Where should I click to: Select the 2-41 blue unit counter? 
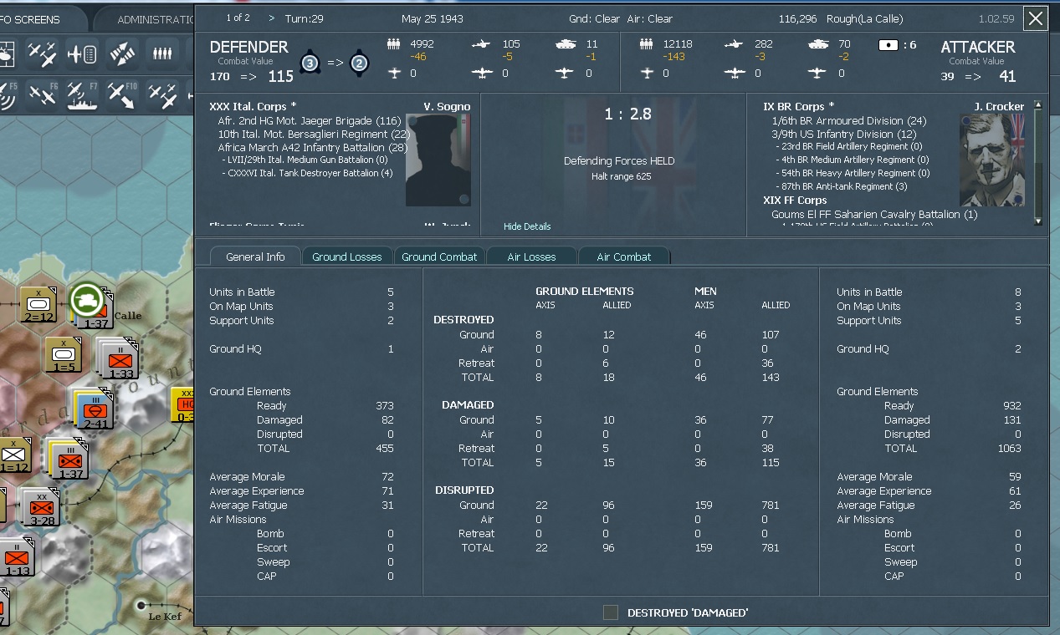(95, 409)
